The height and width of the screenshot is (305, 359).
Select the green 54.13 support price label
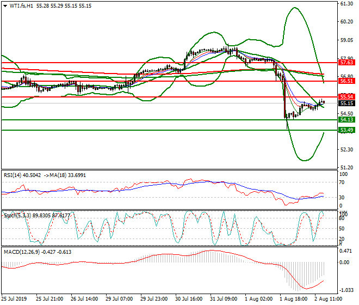point(346,119)
